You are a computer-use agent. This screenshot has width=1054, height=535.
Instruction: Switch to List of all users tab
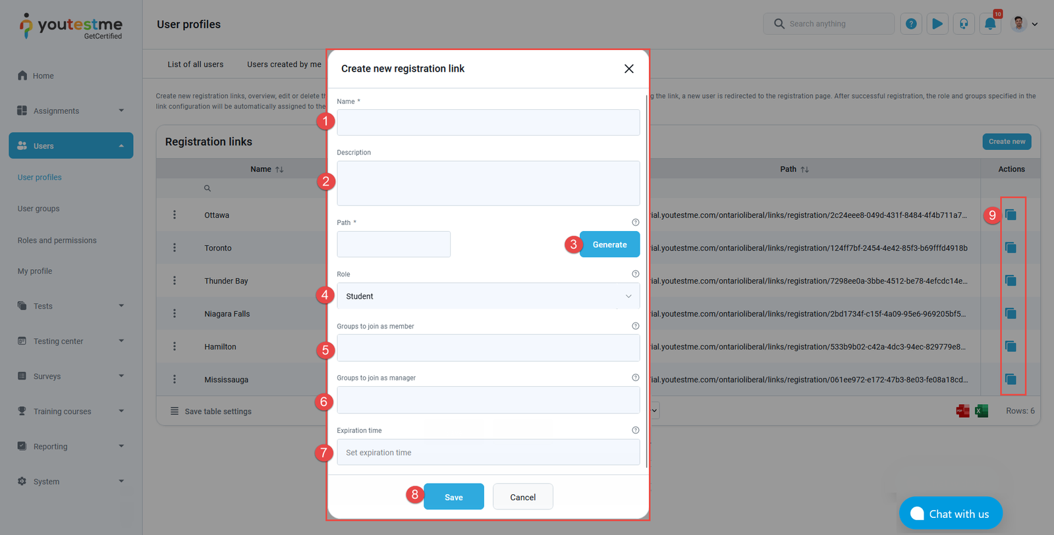(x=195, y=64)
